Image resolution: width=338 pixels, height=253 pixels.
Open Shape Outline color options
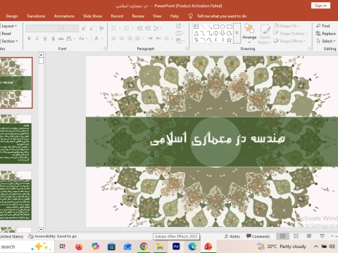[291, 34]
